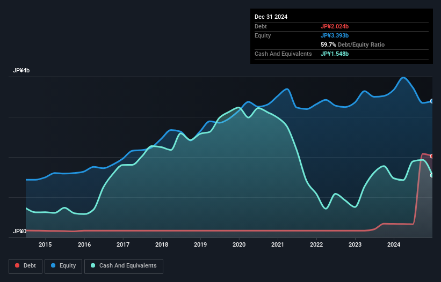The width and height of the screenshot is (441, 282).
Task: Click the JP¥0 y-axis label
Action: tap(19, 231)
